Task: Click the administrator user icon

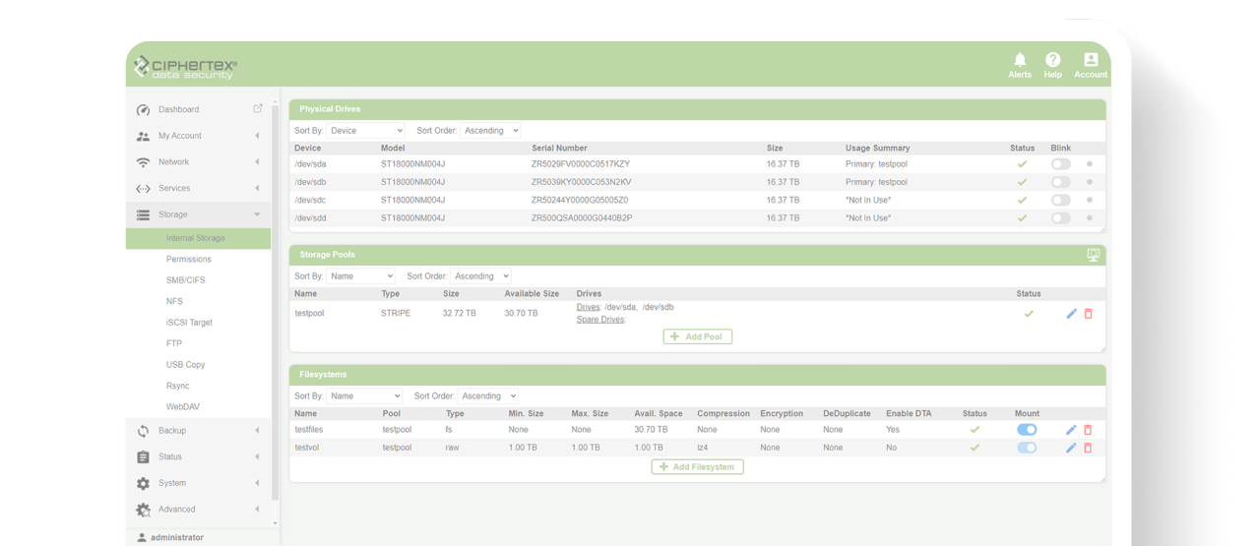Action: [142, 538]
